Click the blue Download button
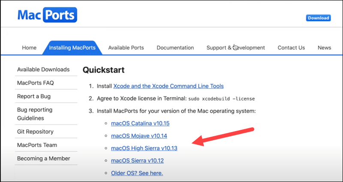Image resolution: width=343 pixels, height=182 pixels. [318, 18]
